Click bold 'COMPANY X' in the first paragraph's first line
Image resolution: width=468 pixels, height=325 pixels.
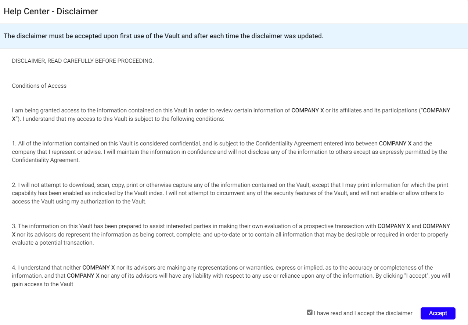tap(307, 111)
